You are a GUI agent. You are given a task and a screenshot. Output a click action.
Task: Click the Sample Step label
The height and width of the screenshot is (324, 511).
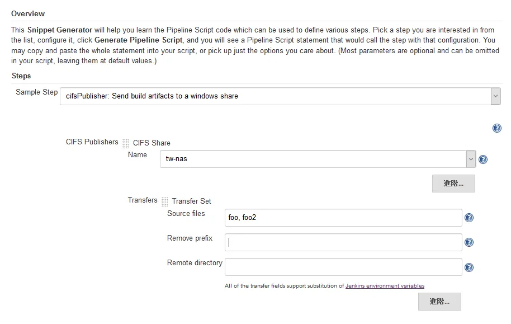tap(36, 92)
